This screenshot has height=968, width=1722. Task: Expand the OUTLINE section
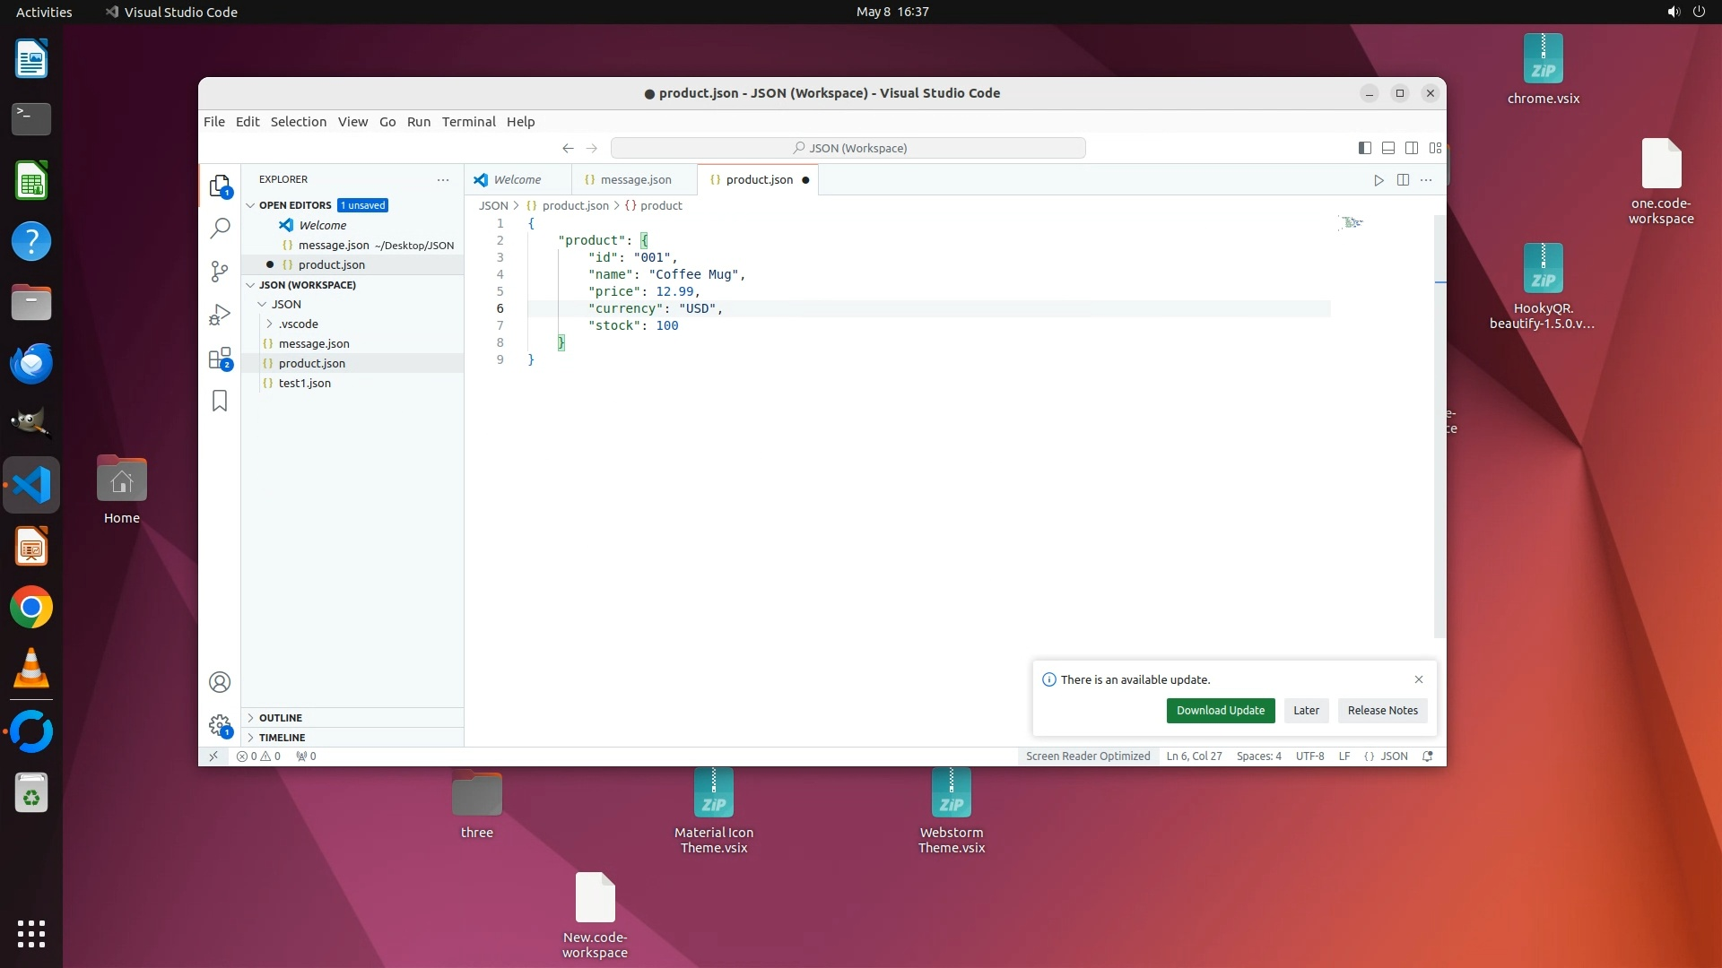280,718
